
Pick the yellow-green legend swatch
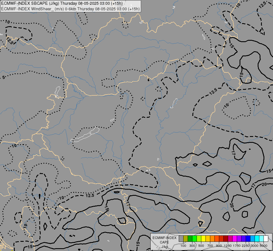199,239
